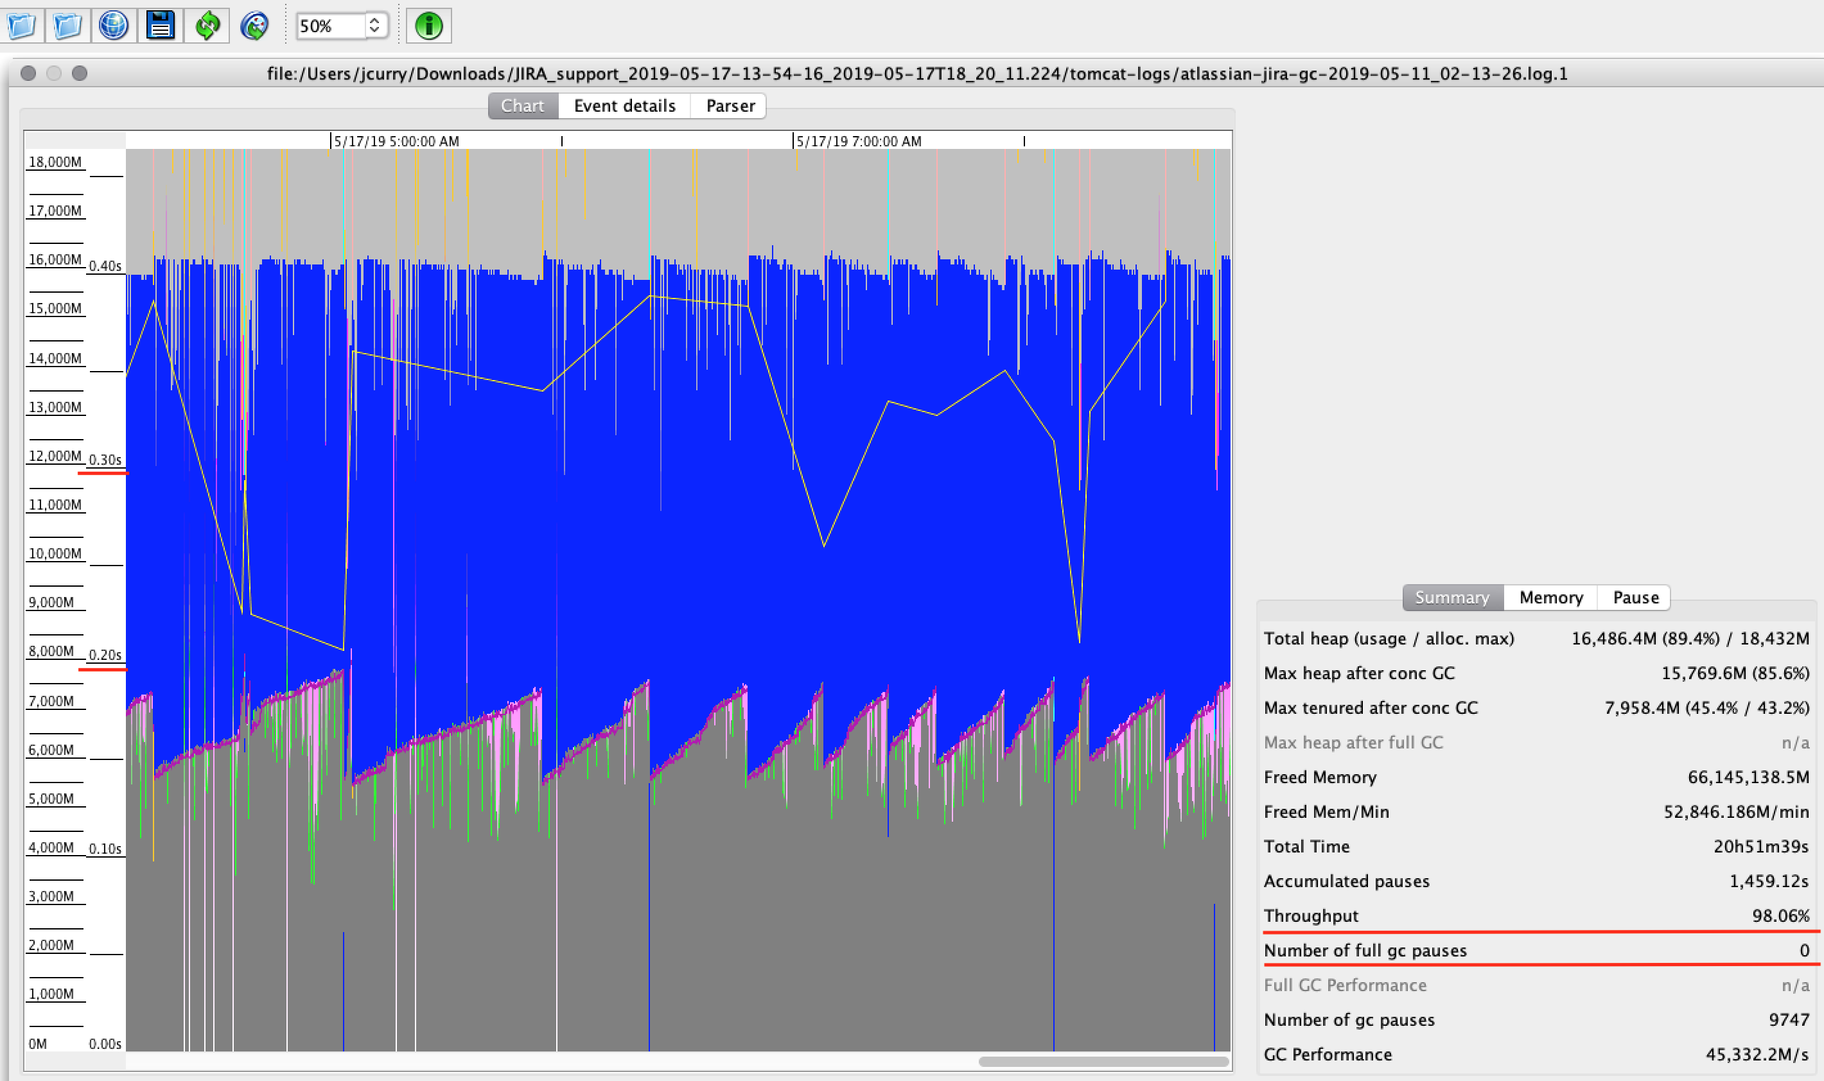Click the "12,000M" axis label
Viewport: 1824px width, 1081px height.
[x=55, y=456]
